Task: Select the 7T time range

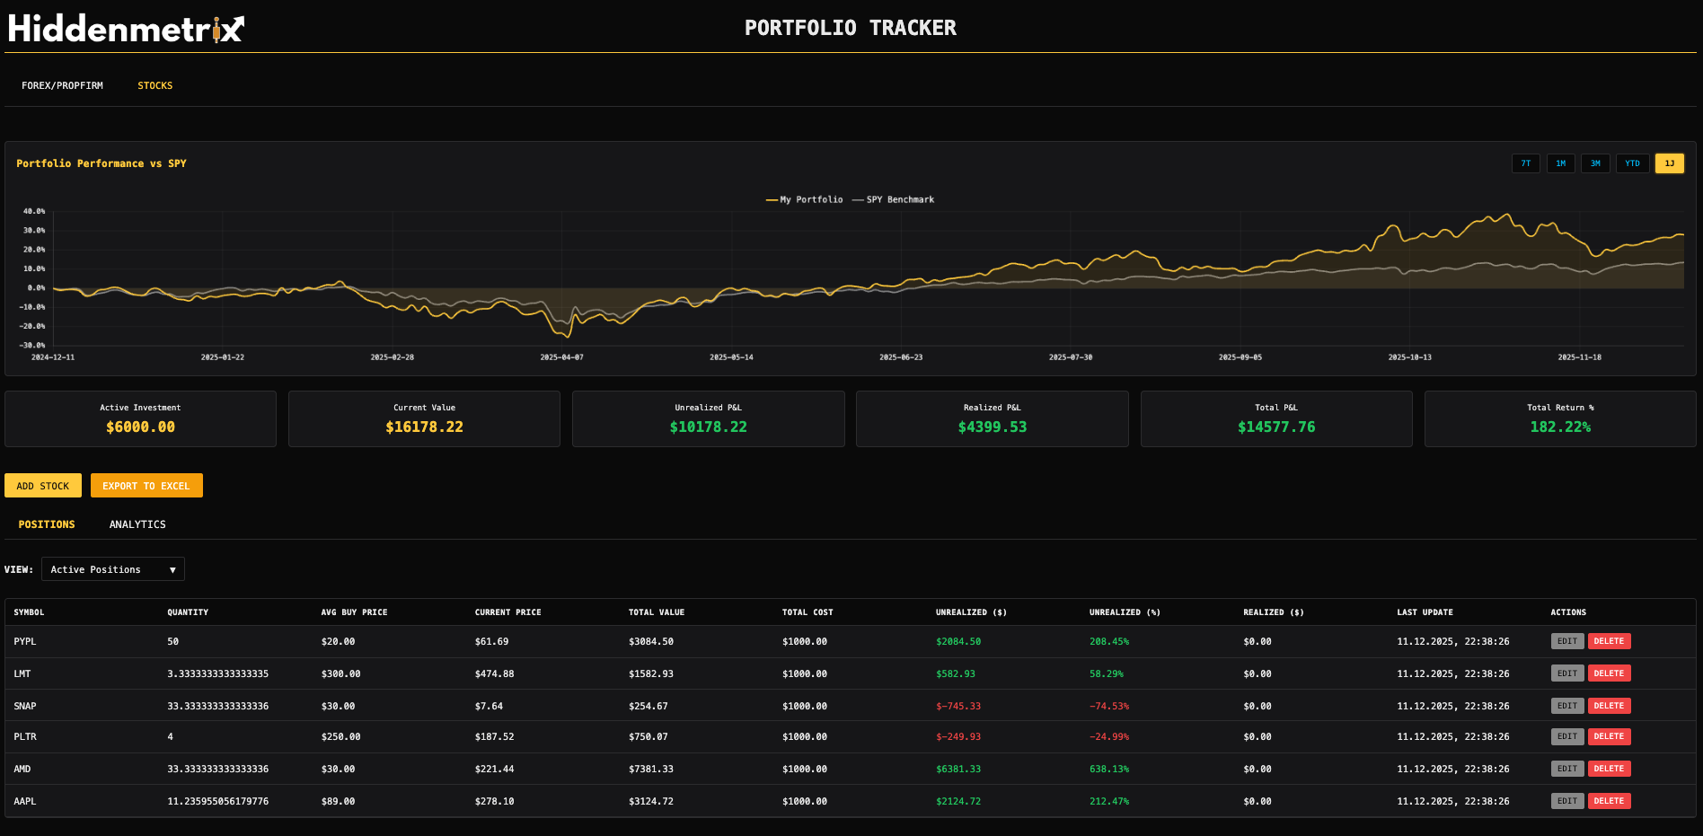Action: coord(1526,163)
